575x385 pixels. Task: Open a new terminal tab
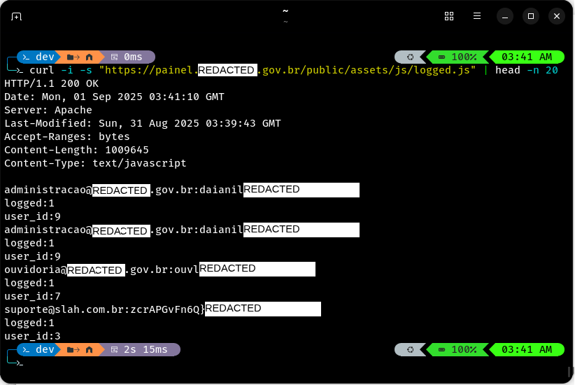click(x=17, y=17)
